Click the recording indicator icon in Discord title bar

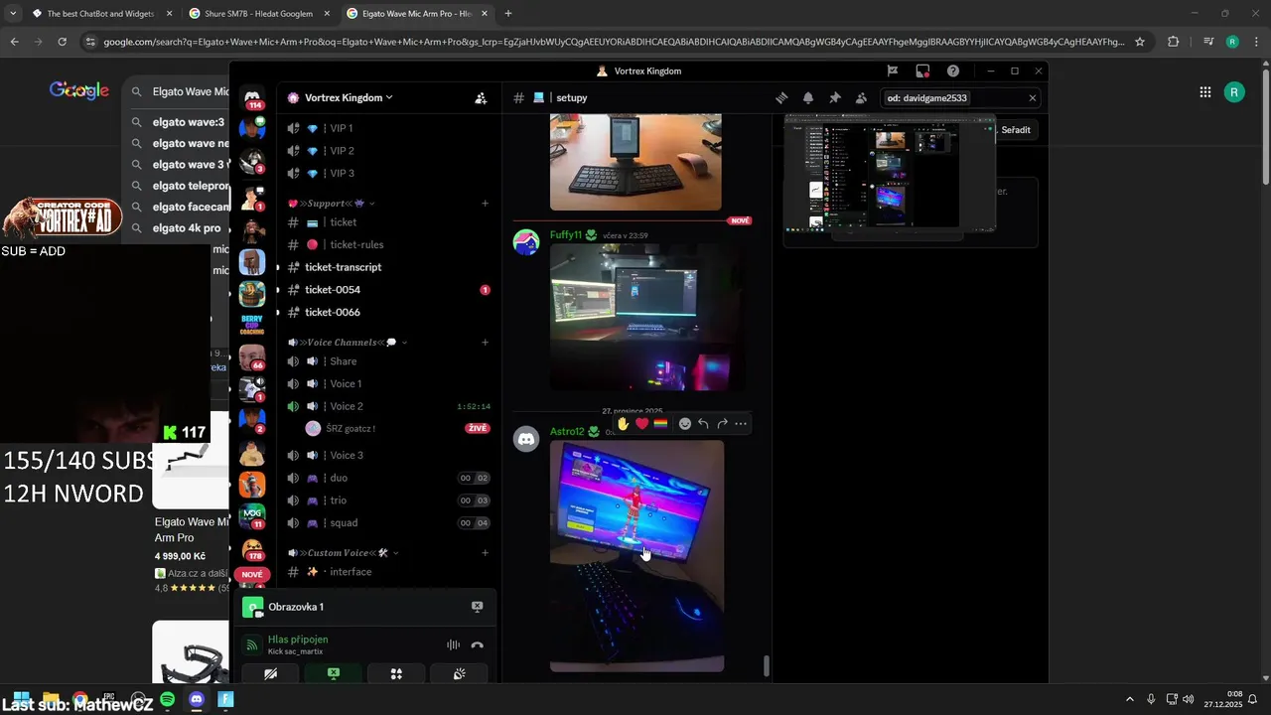pos(922,71)
